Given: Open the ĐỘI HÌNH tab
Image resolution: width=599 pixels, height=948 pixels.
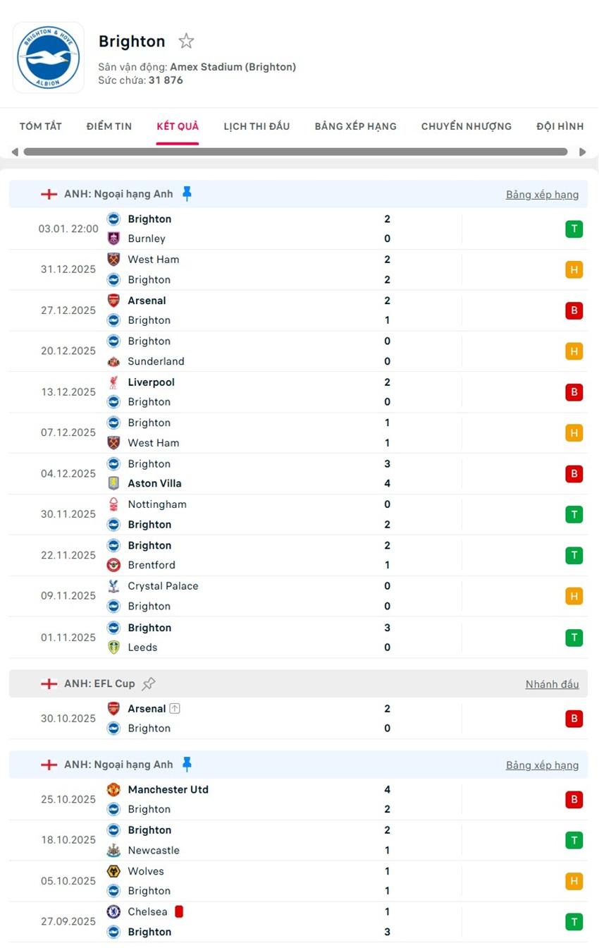Looking at the screenshot, I should [560, 126].
